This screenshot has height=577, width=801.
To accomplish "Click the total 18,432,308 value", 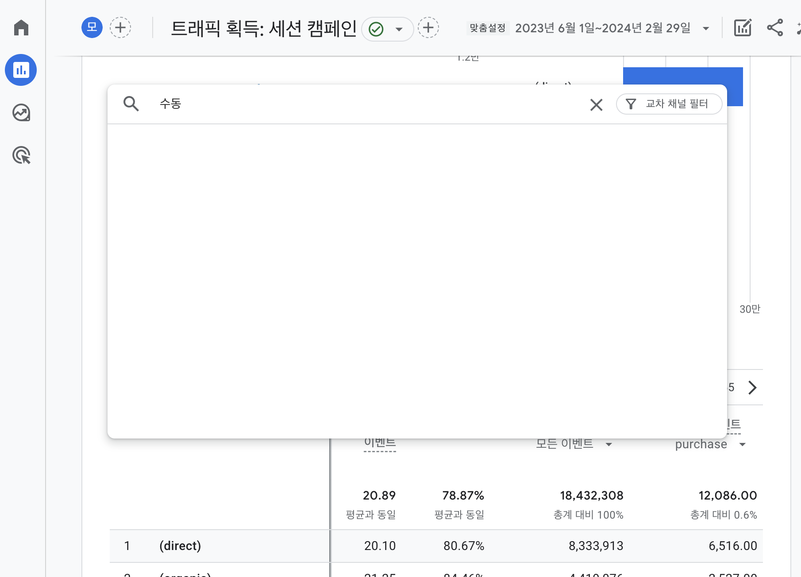I will [x=592, y=496].
